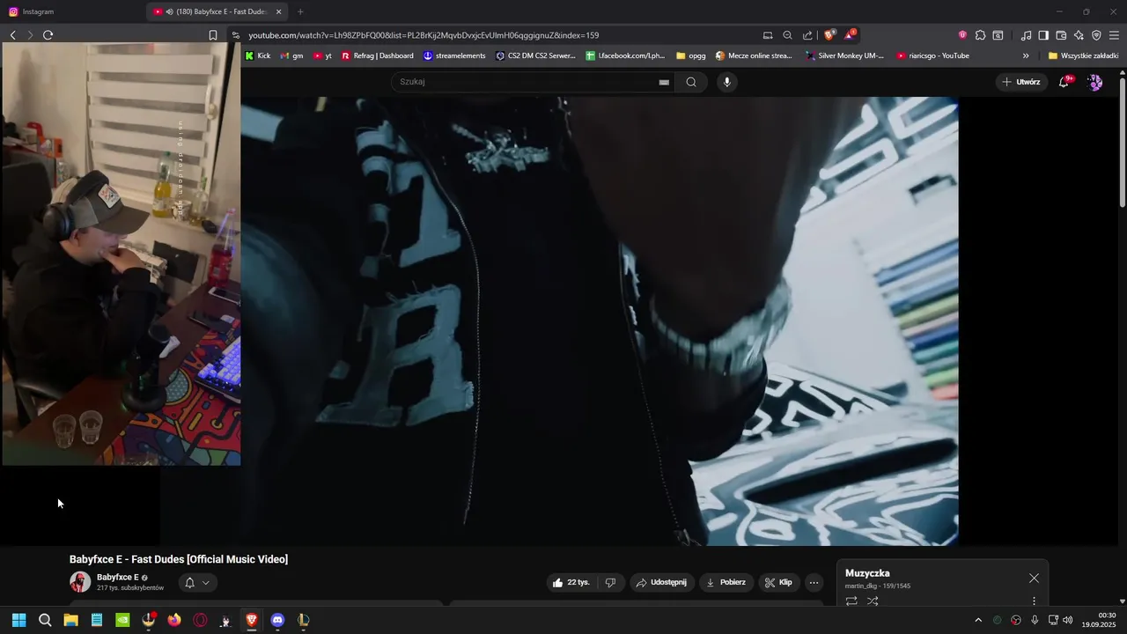Screen dimensions: 1127x634
Task: Start voice search with the microphone icon
Action: pos(726,82)
